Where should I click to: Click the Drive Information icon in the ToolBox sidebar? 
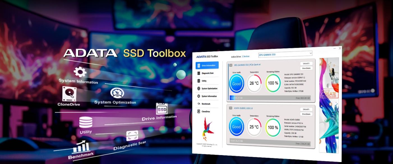(199, 66)
